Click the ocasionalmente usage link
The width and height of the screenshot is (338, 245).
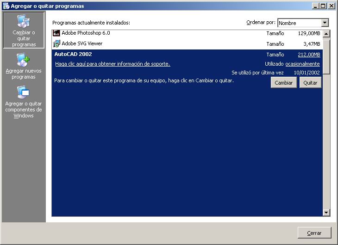[x=302, y=64]
